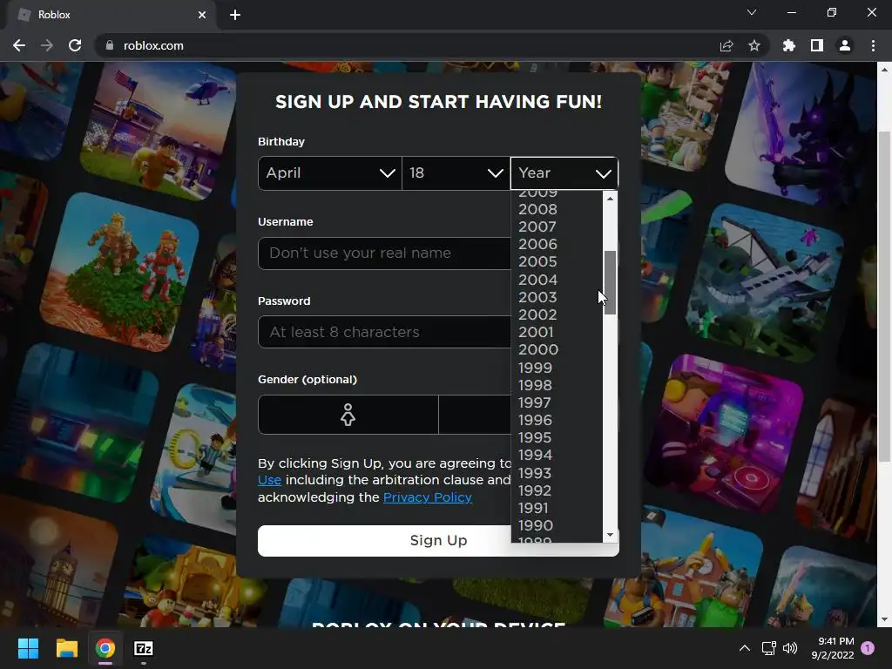
Task: Focus the Password input field
Action: click(384, 332)
